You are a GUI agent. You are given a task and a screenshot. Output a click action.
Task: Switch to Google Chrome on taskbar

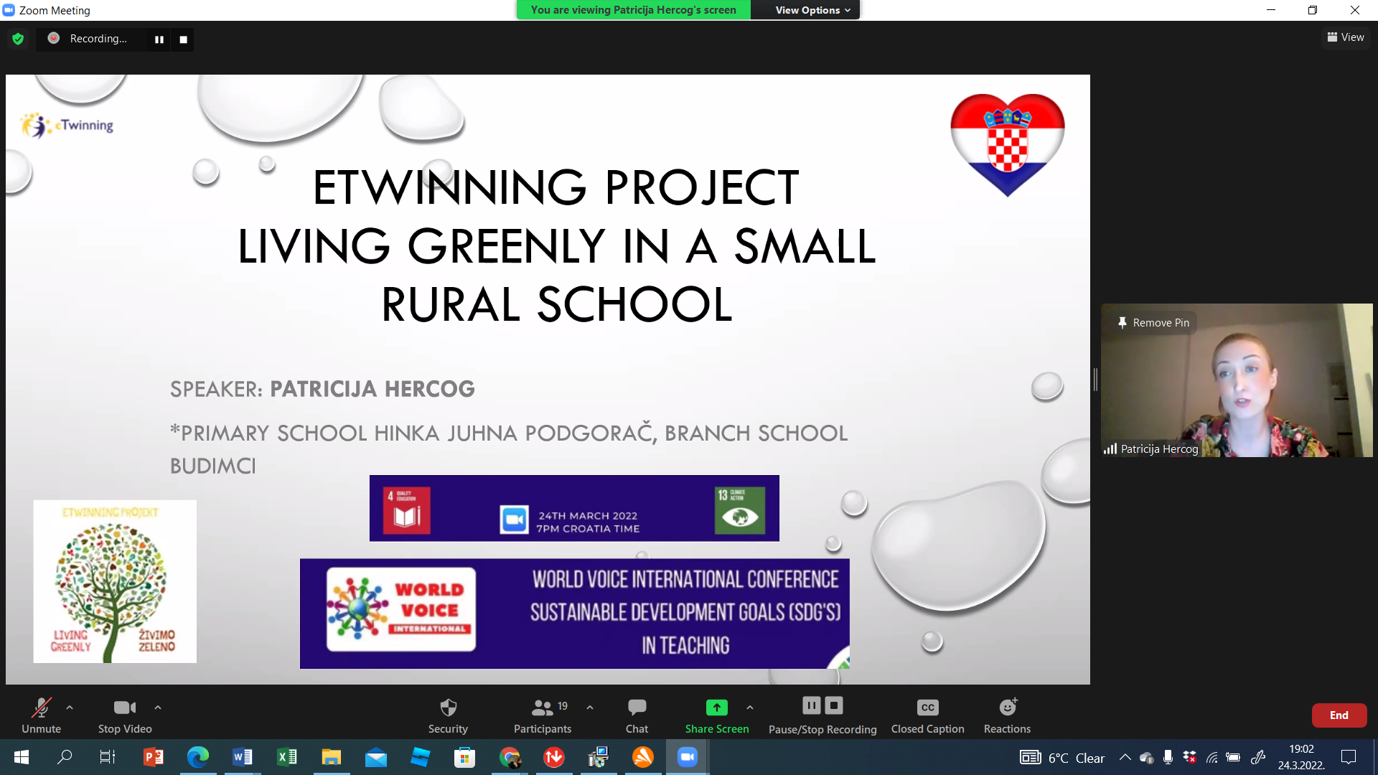pos(510,757)
